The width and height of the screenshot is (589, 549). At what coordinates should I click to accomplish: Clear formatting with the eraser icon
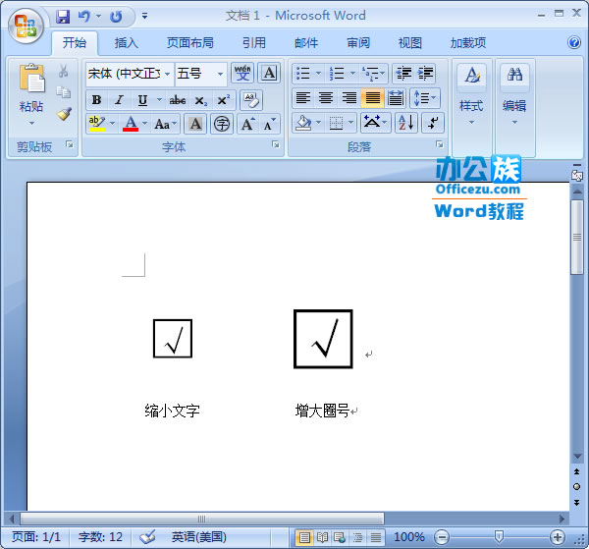(x=251, y=100)
